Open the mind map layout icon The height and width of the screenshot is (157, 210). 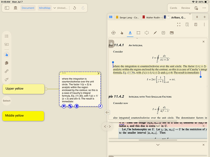(x=7, y=44)
